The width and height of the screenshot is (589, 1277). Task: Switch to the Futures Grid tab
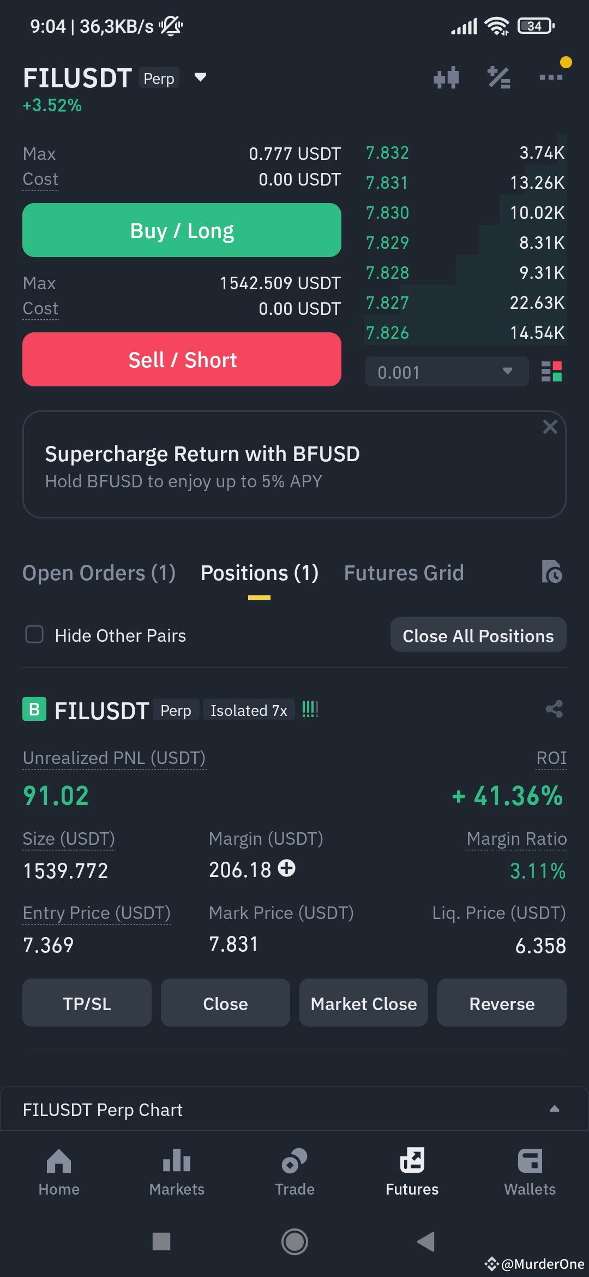point(404,573)
